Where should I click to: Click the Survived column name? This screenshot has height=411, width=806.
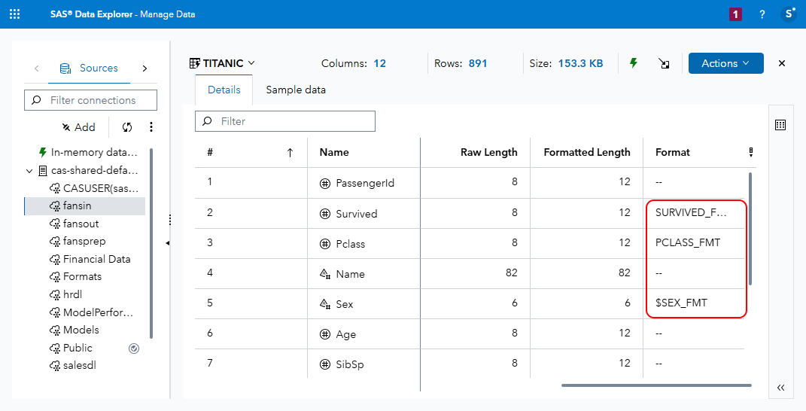coord(356,214)
